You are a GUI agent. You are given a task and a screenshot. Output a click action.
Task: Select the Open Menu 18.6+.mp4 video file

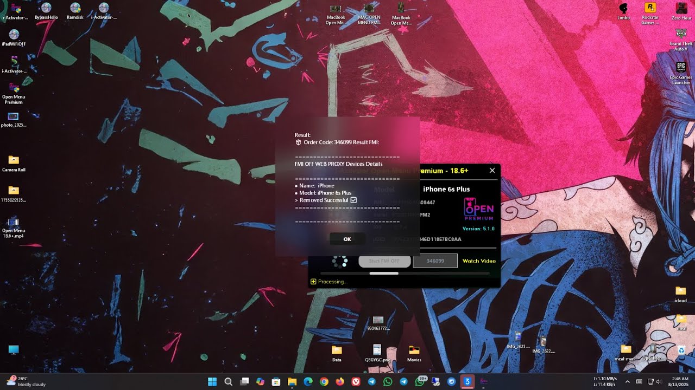[14, 228]
